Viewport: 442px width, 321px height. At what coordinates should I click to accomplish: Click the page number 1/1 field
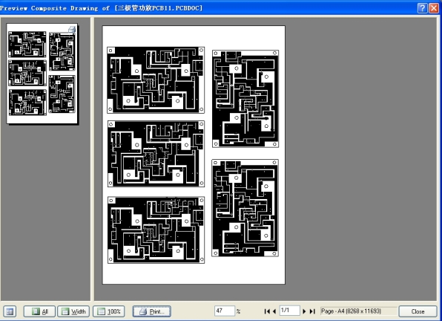(289, 311)
